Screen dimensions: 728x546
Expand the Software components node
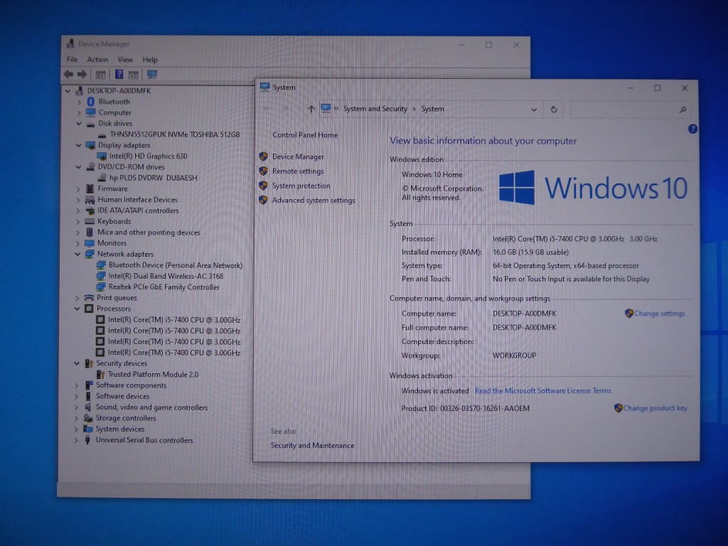pos(77,385)
